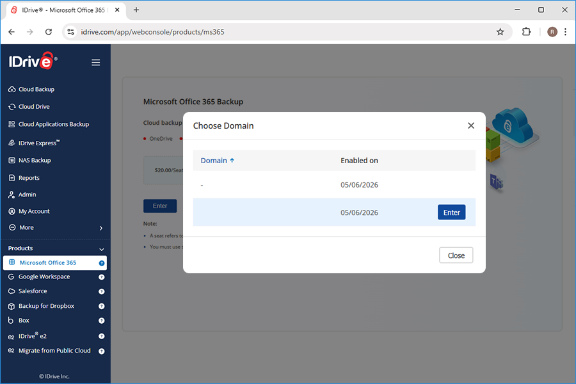576x384 pixels.
Task: Click the Reports document icon
Action: click(12, 178)
